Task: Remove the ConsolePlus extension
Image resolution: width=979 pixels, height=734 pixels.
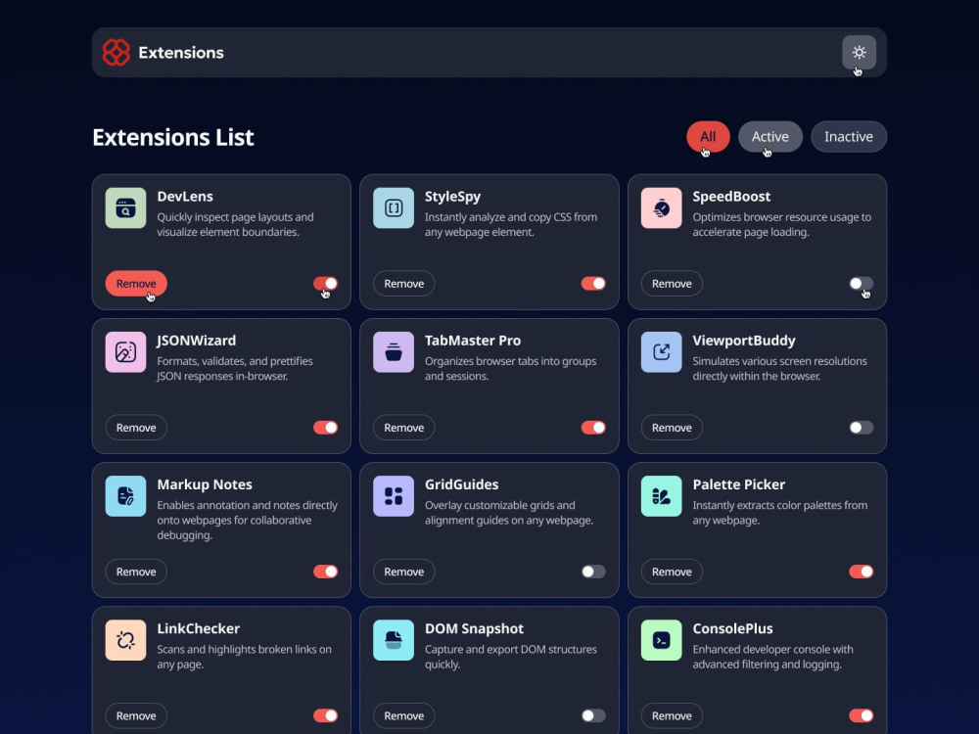Action: tap(672, 716)
